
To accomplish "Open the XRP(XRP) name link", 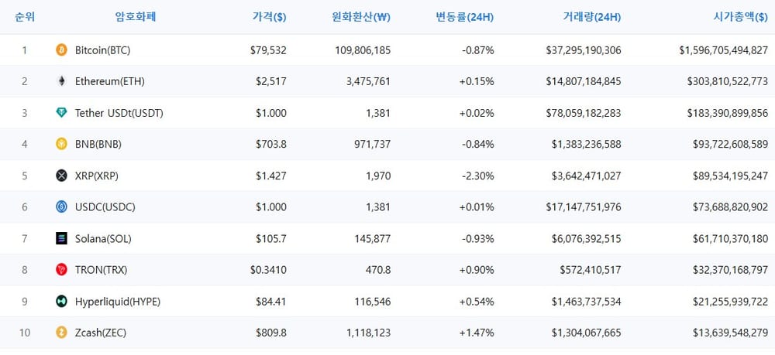I will 97,176.
